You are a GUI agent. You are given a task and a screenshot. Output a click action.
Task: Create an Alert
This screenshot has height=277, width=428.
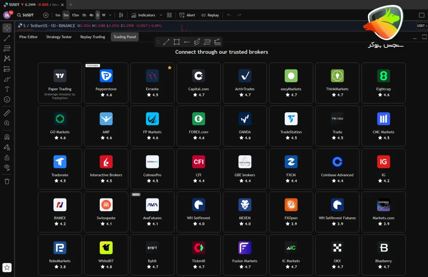[187, 15]
